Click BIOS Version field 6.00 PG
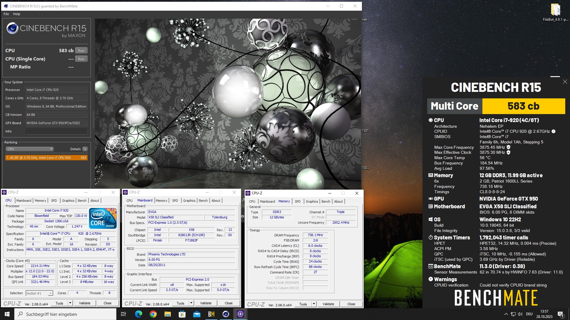Image resolution: width=570 pixels, height=320 pixels. 191,260
